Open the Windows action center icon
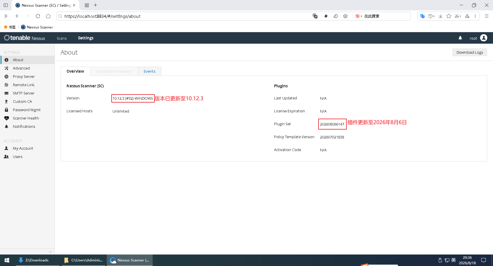Viewport: 493px width, 266px height. pos(484,260)
